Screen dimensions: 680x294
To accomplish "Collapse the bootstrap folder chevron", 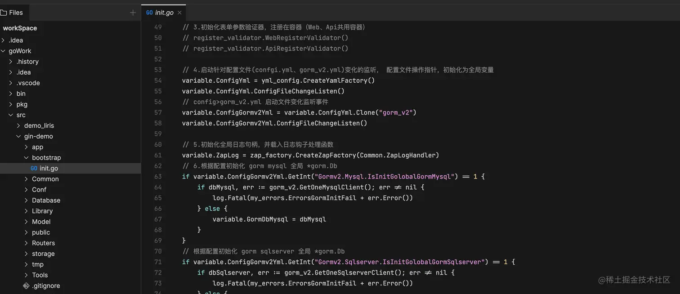I will [26, 158].
